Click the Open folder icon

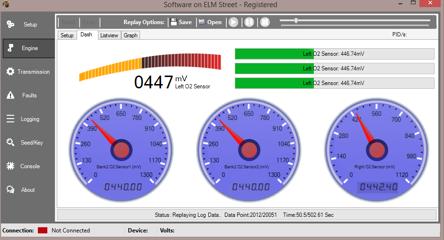pyautogui.click(x=202, y=22)
